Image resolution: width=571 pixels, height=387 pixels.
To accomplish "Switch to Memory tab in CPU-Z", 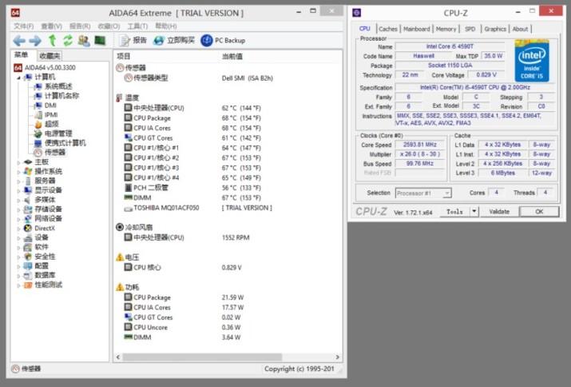I will pos(446,29).
